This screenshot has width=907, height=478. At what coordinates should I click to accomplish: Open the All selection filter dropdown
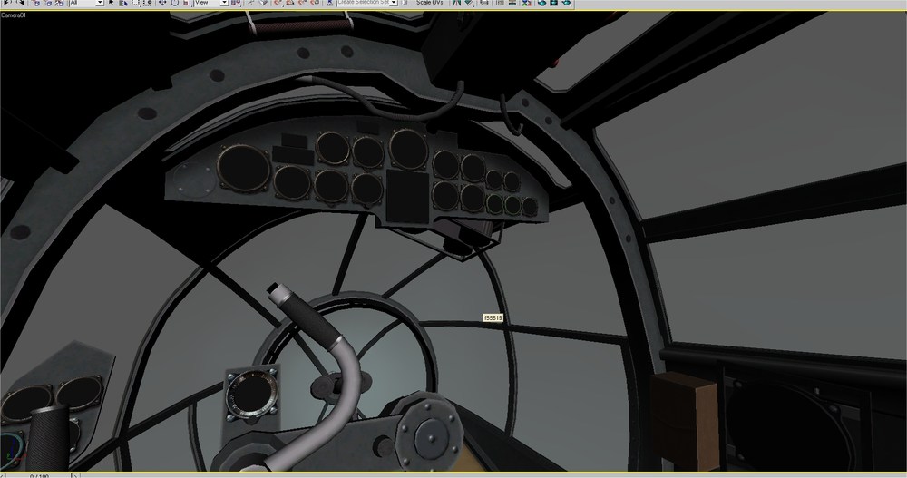(x=86, y=3)
